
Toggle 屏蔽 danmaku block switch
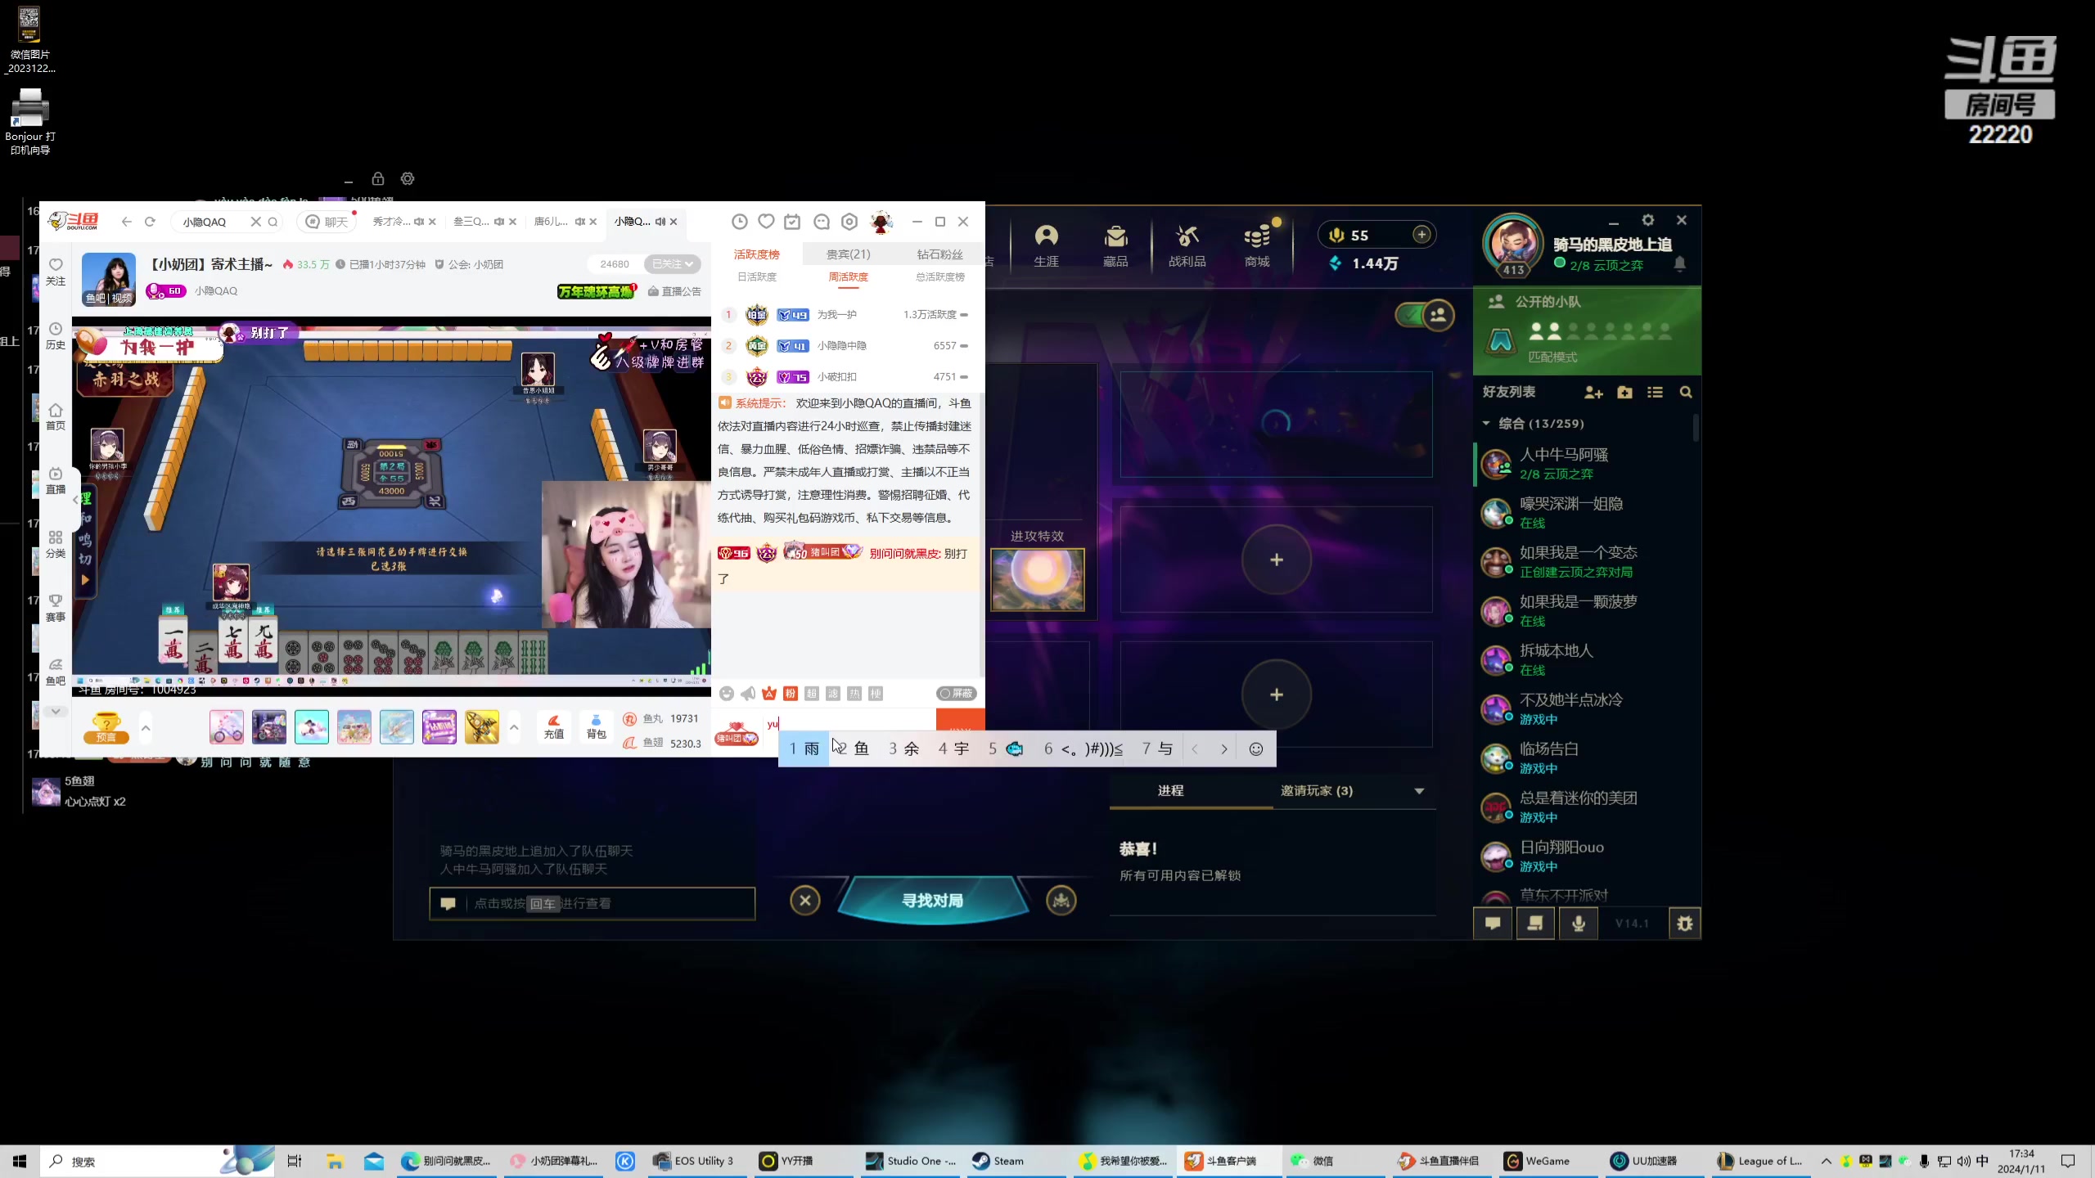pyautogui.click(x=957, y=694)
